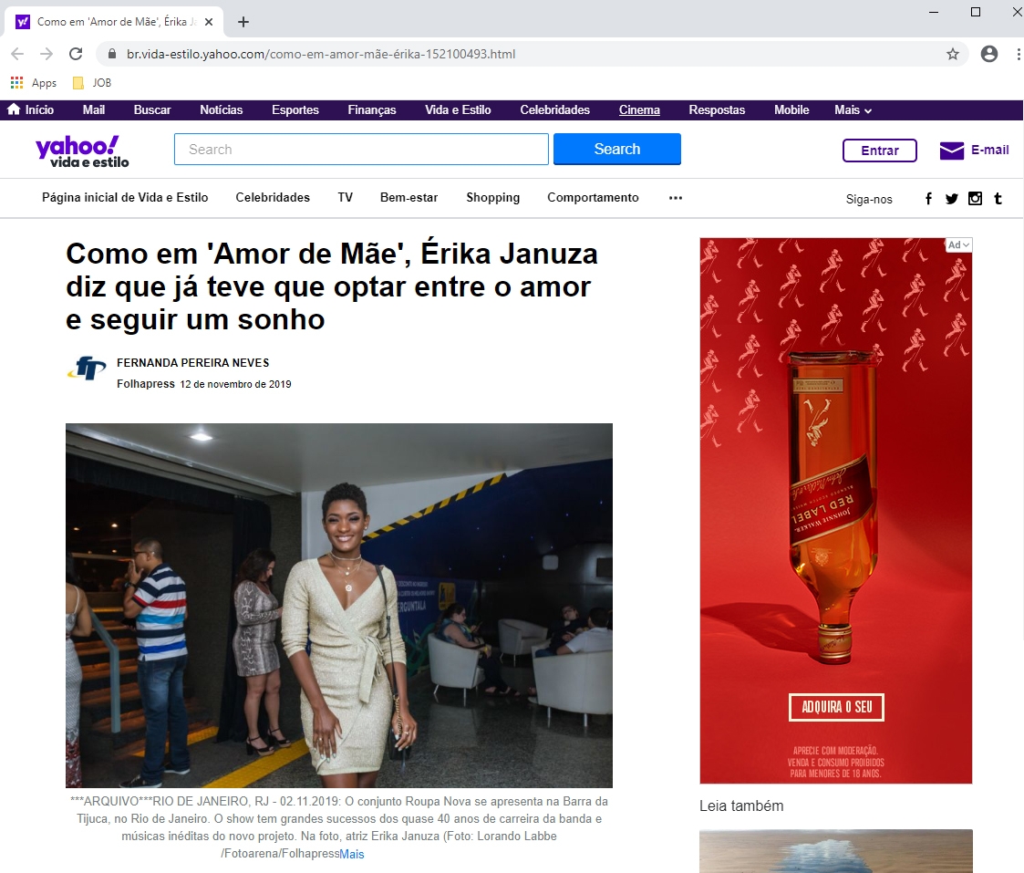Focus the Yahoo search input field
This screenshot has height=873, width=1024.
(x=361, y=150)
